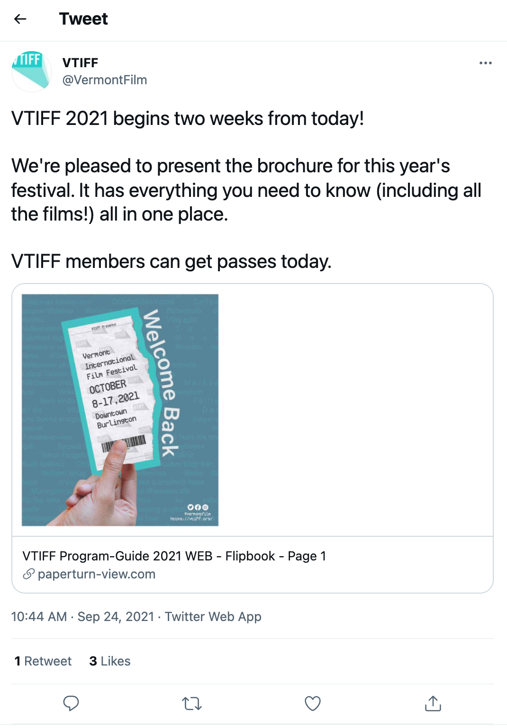The height and width of the screenshot is (728, 507).
Task: Like the tweet with heart icon
Action: (313, 703)
